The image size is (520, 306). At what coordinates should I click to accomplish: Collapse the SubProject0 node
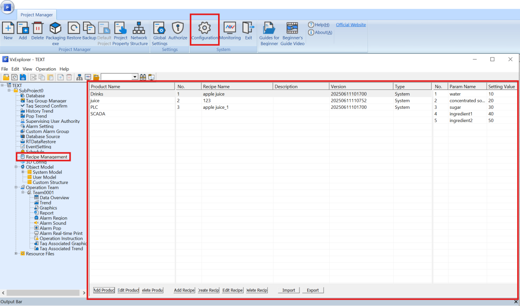[9, 91]
